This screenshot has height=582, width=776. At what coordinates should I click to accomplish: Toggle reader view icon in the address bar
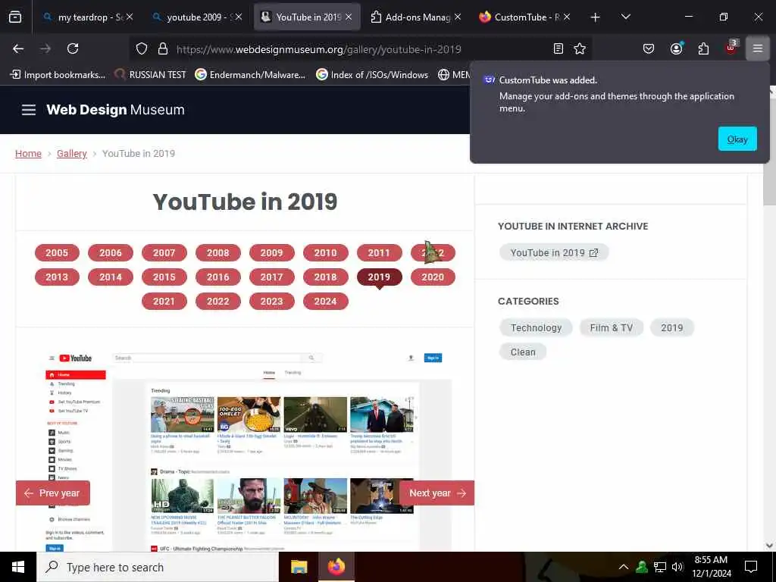coord(559,48)
